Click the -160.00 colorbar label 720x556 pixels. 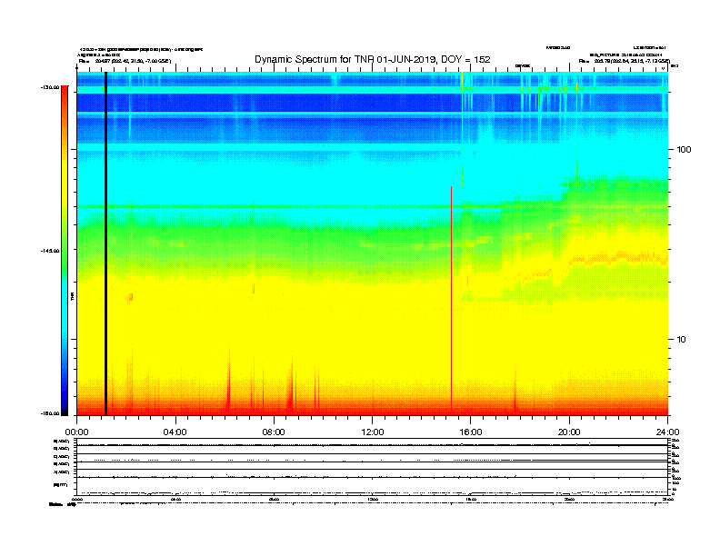(50, 413)
